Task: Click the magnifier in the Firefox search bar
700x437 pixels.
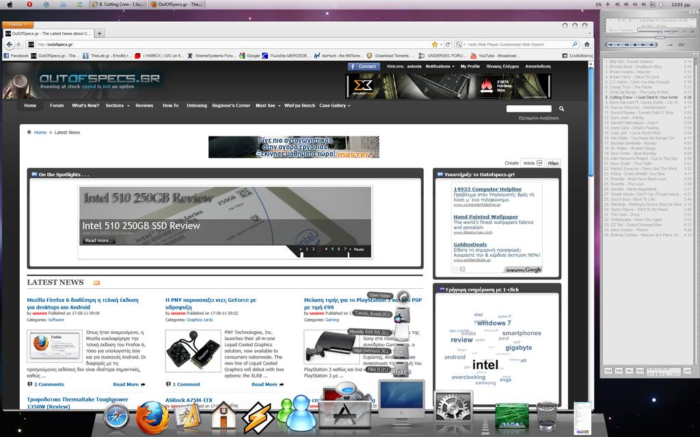Action: [574, 44]
